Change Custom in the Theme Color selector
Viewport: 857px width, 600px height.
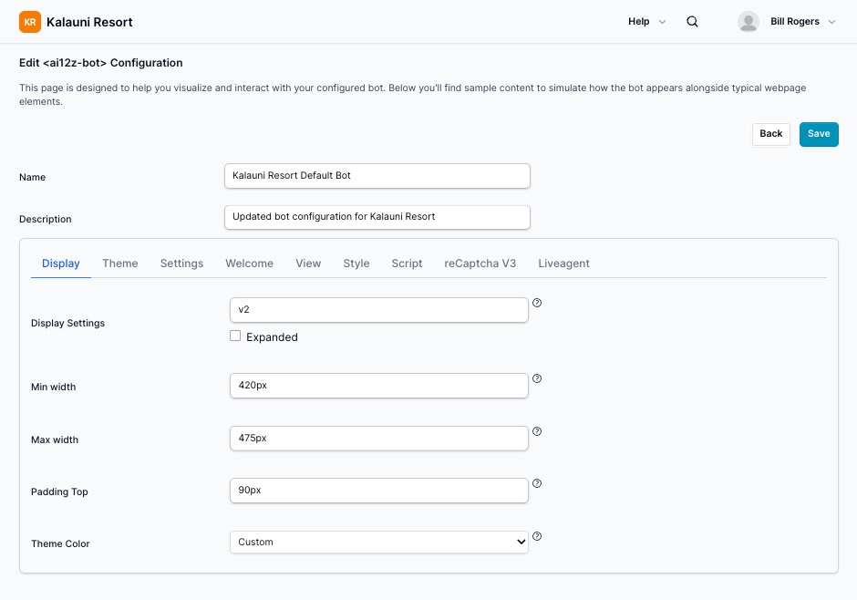(378, 542)
